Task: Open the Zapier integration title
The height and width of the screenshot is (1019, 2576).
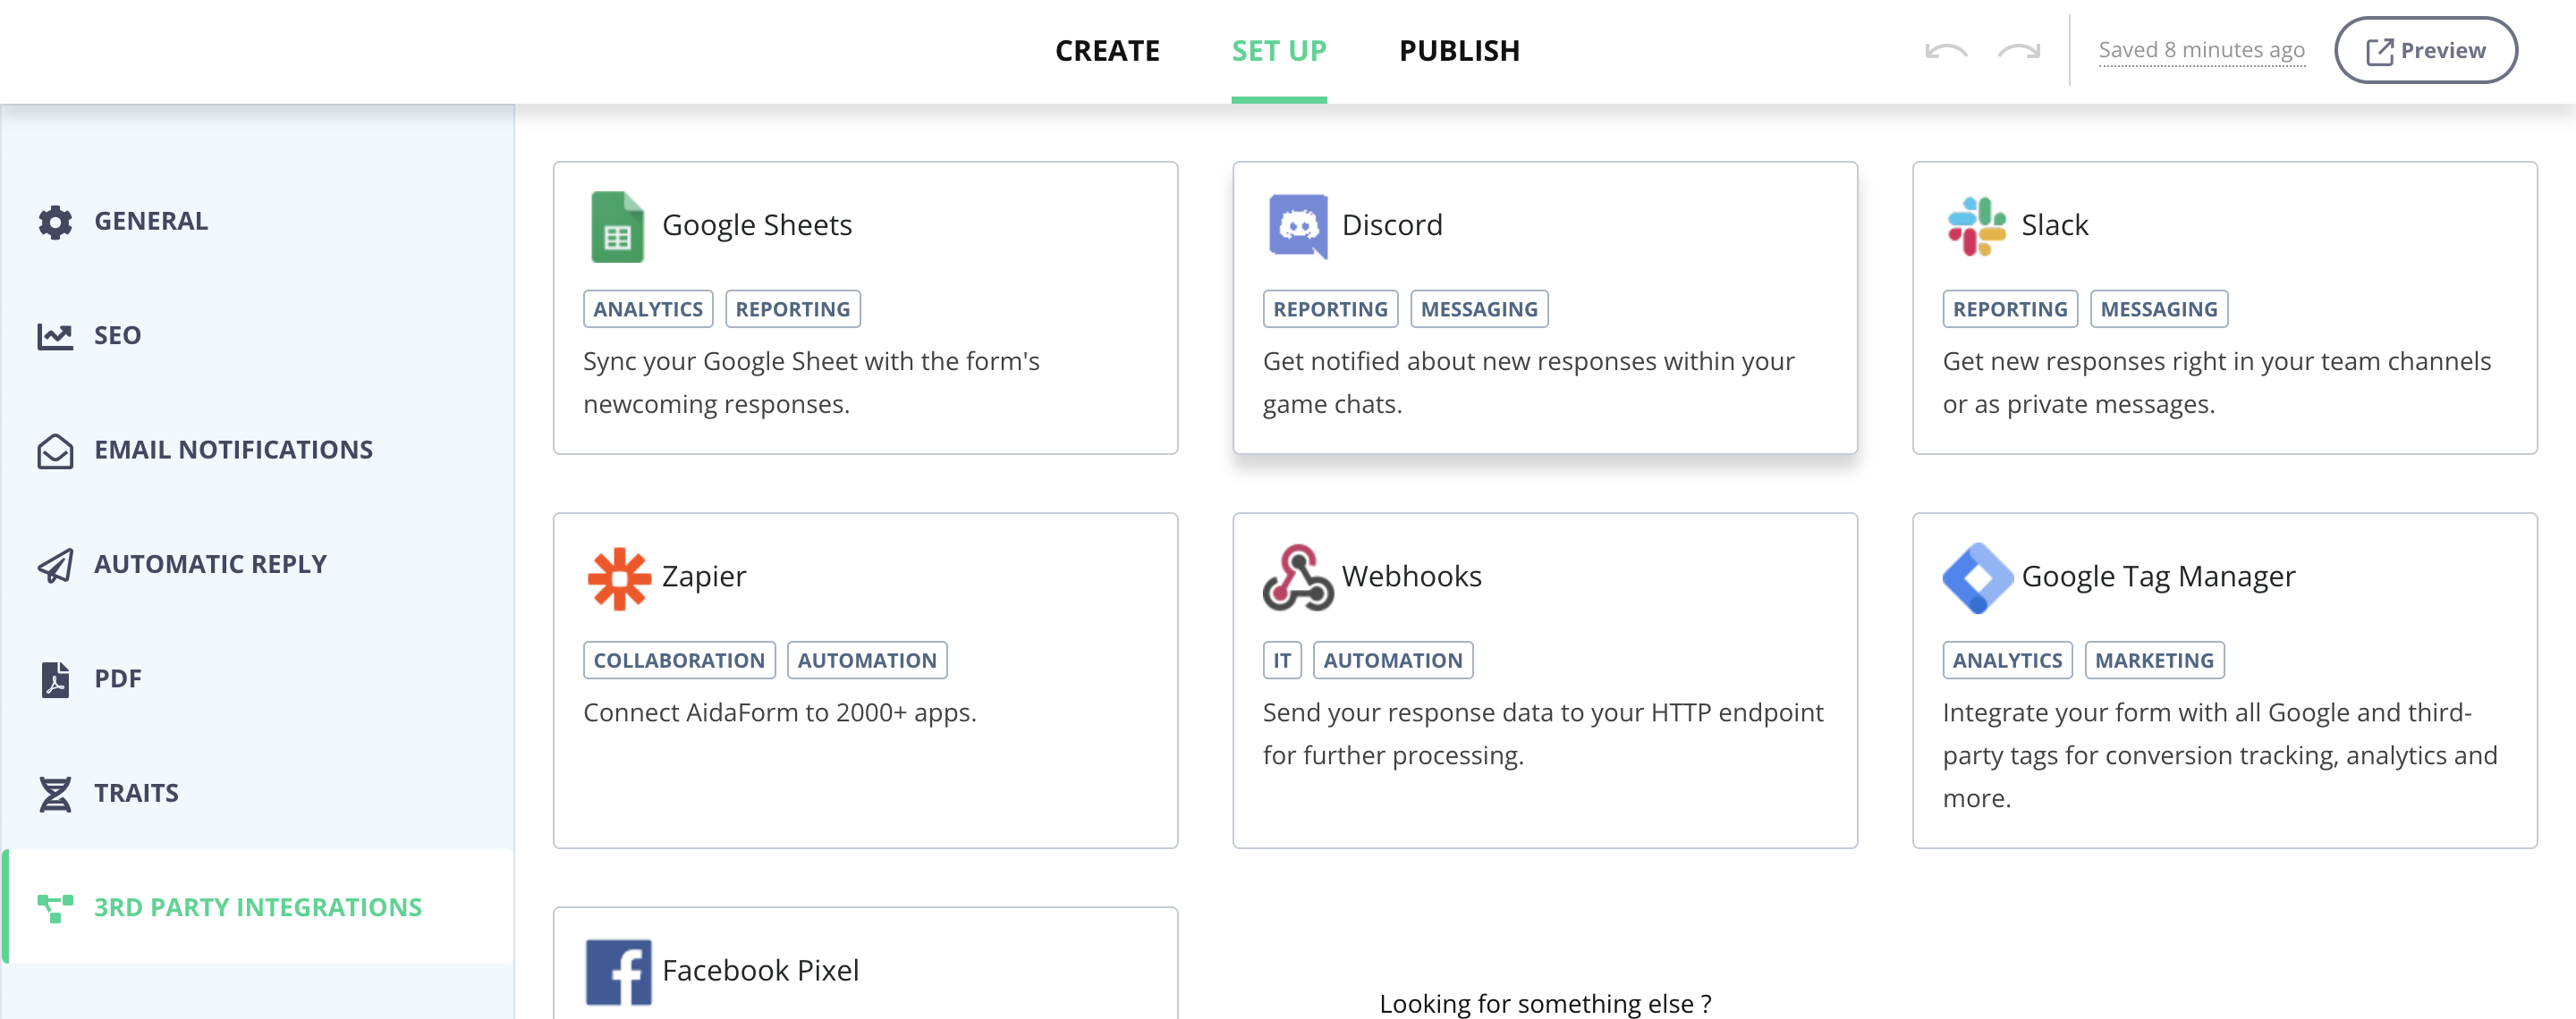Action: (704, 577)
